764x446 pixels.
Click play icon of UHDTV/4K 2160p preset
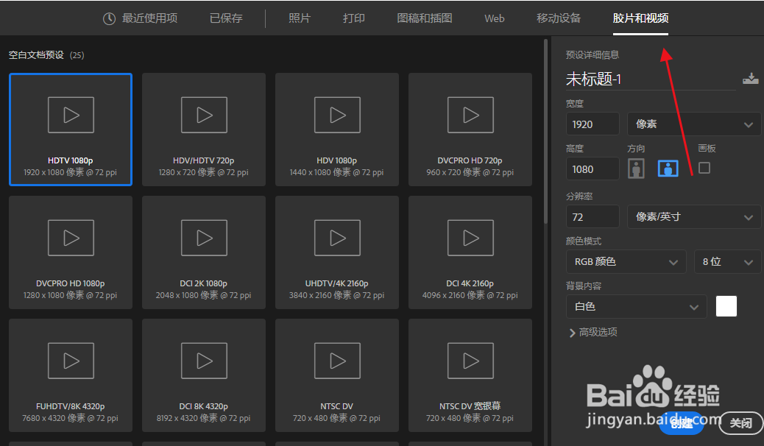[337, 238]
